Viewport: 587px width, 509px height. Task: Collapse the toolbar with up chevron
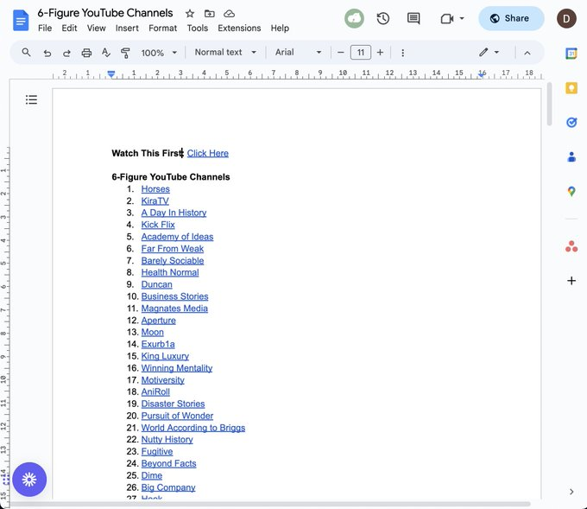coord(527,53)
